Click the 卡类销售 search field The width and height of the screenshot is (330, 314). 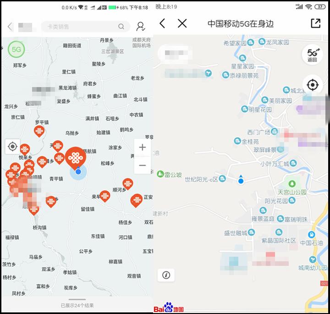click(x=85, y=27)
